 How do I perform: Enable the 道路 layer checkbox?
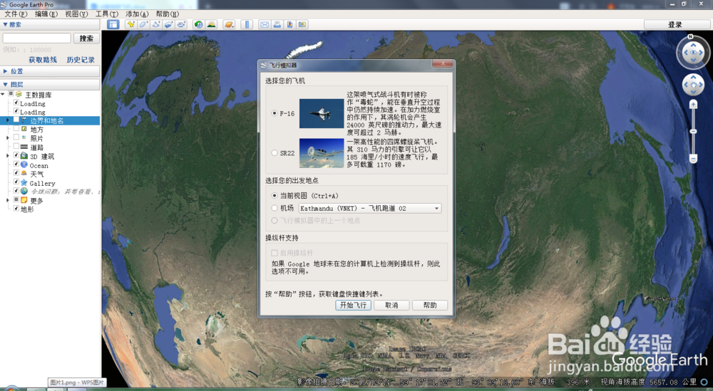coord(16,146)
